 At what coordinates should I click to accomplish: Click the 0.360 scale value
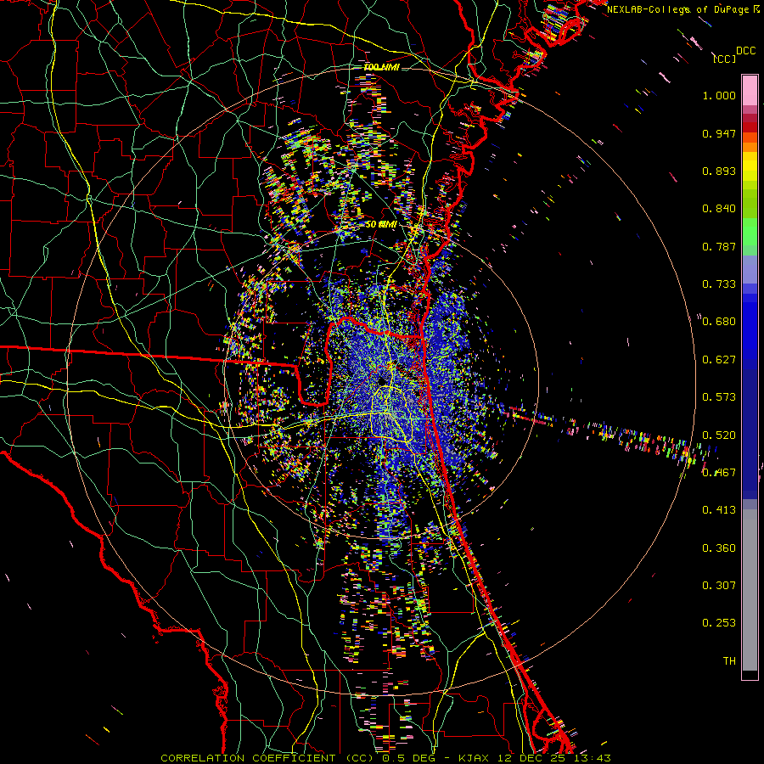click(x=719, y=548)
